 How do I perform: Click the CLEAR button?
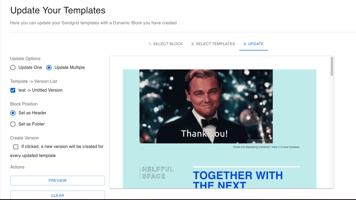coord(58,195)
